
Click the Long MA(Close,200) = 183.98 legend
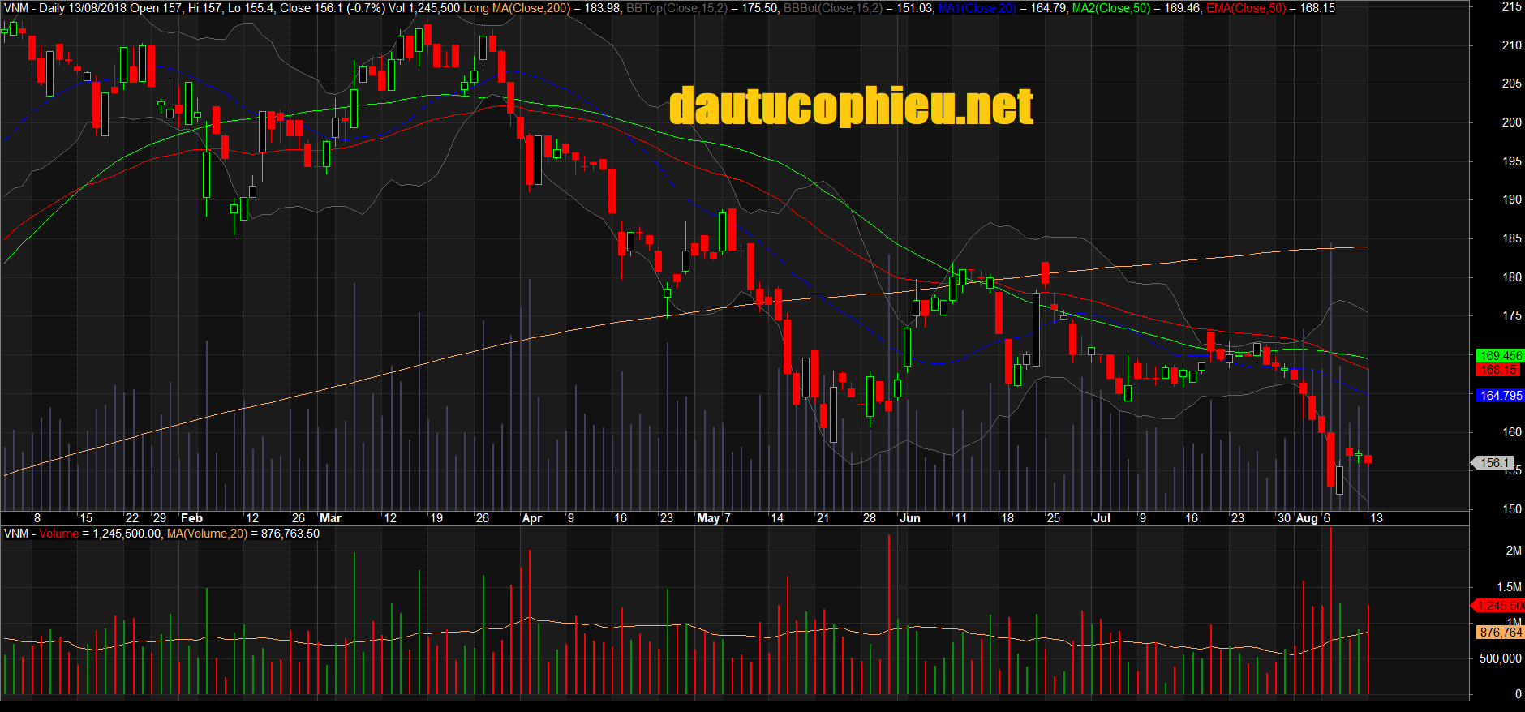click(543, 8)
